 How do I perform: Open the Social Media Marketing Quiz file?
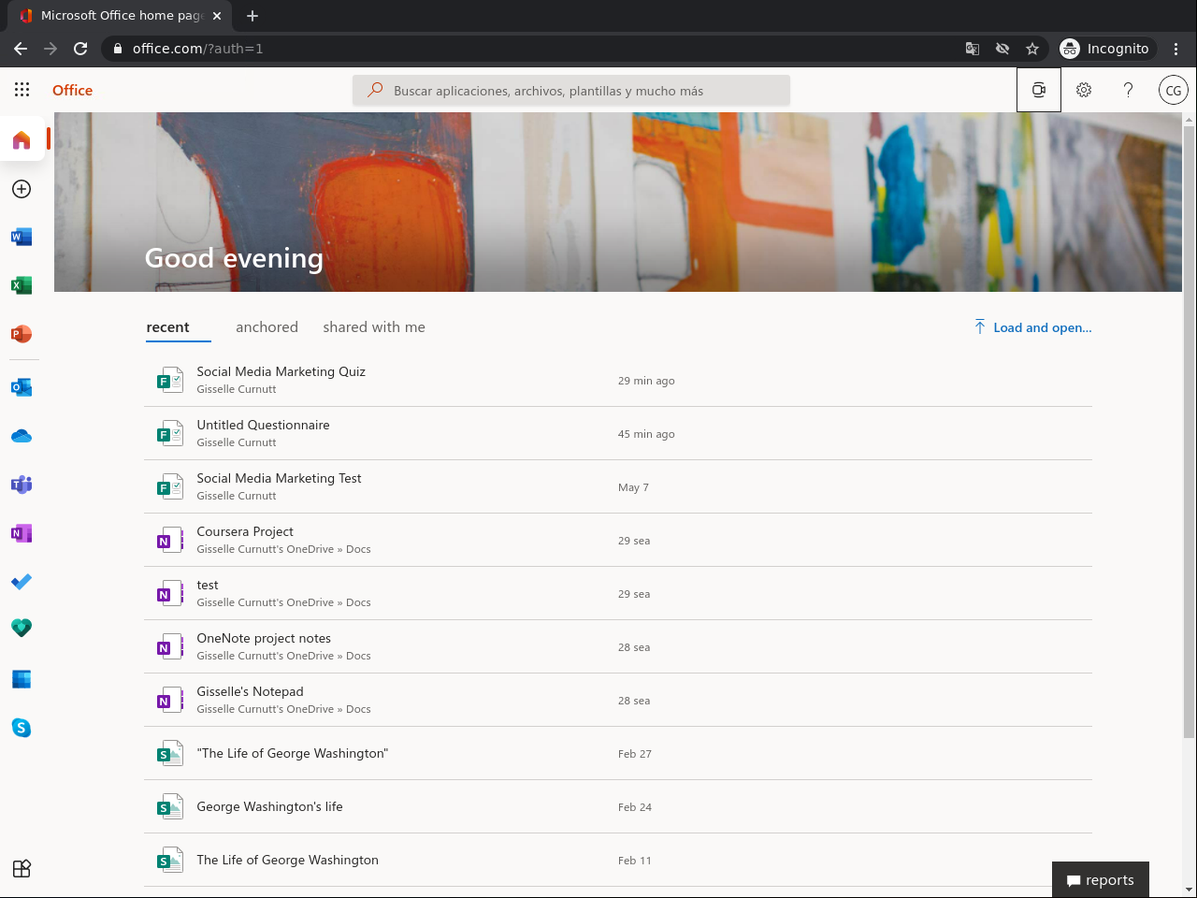(x=281, y=372)
